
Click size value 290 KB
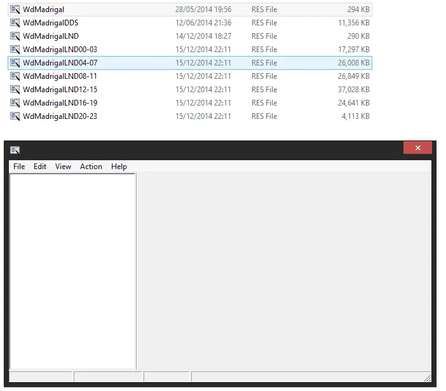(358, 36)
